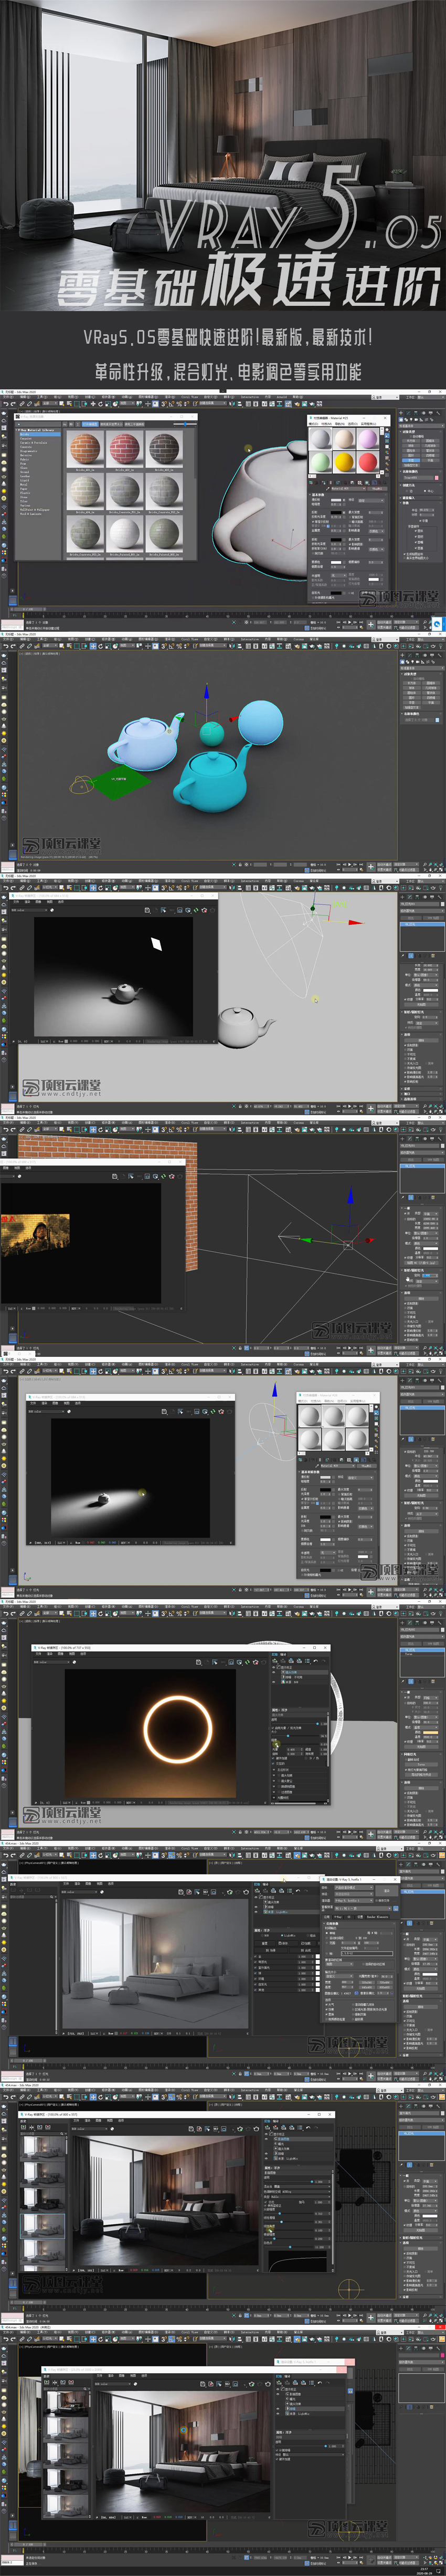
Task: Select the small teal sphere between the teapots
Action: click(x=211, y=735)
